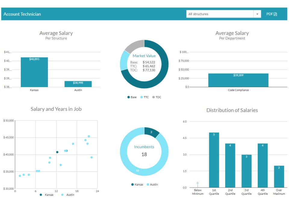Toggle TTC legend in Market Value chart

pos(144,97)
